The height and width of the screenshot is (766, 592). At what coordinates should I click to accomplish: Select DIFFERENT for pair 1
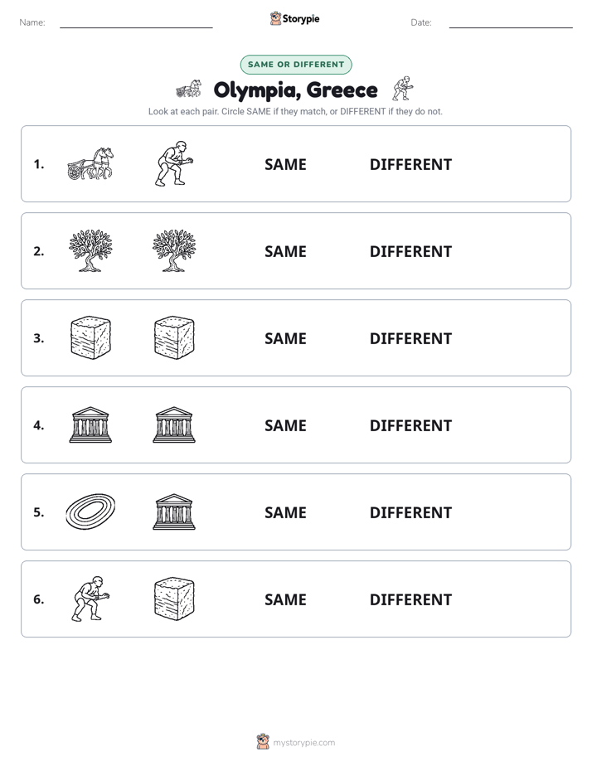click(410, 165)
